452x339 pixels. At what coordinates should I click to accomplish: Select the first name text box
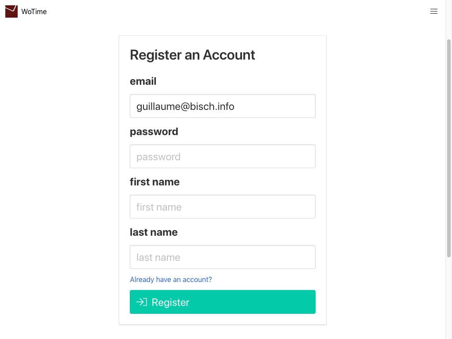click(222, 207)
